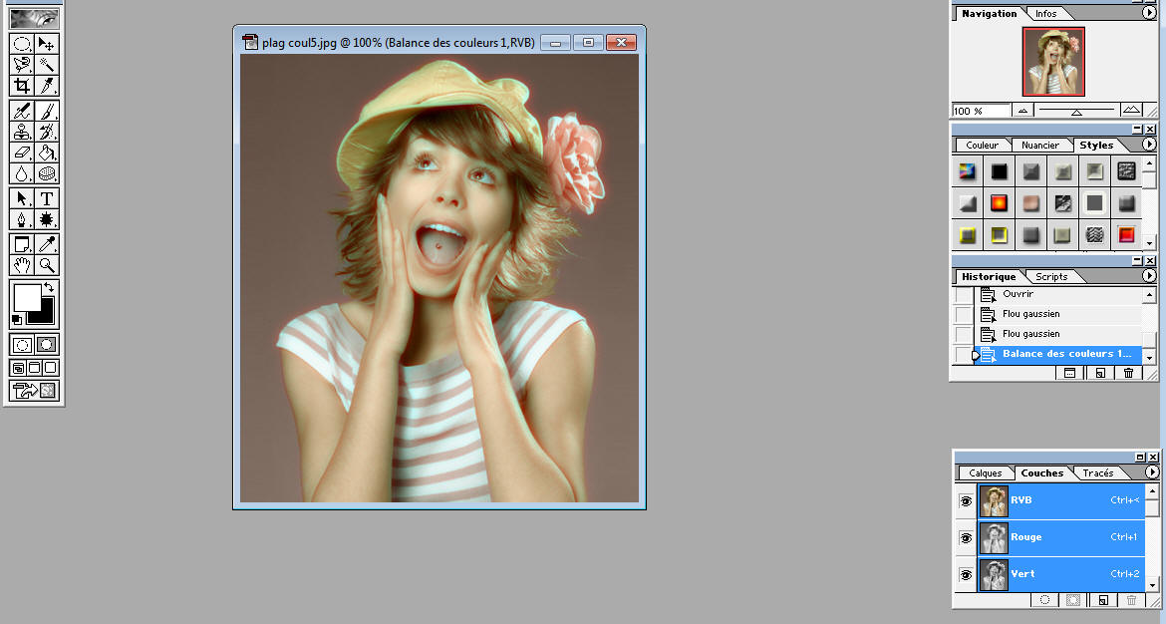Open the Historique panel options menu
The width and height of the screenshot is (1166, 624).
(1149, 276)
